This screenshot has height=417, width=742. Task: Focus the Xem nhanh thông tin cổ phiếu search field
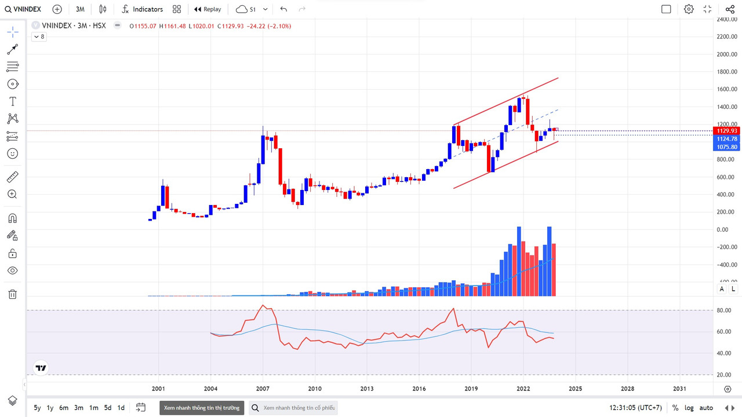(x=292, y=408)
